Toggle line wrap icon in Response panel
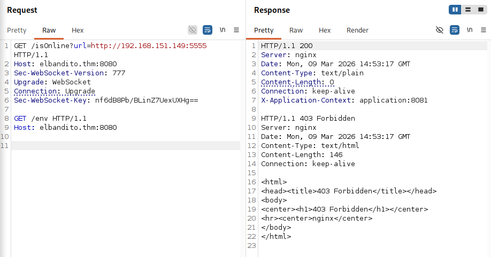Viewport: 491px width, 257px height. tap(455, 30)
